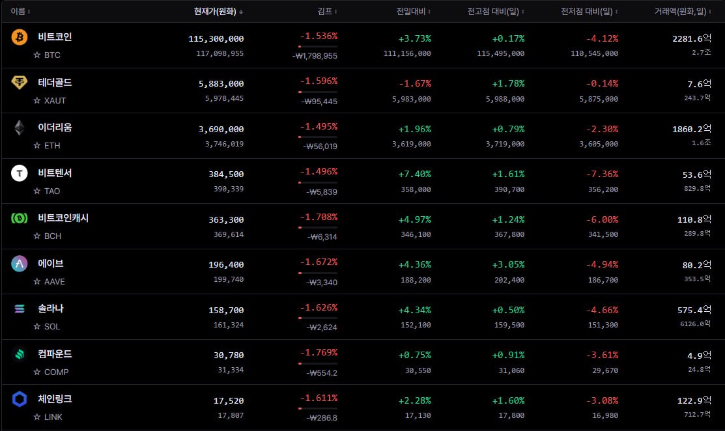Click the -1.67% daily change value
725x431 pixels.
click(x=414, y=83)
